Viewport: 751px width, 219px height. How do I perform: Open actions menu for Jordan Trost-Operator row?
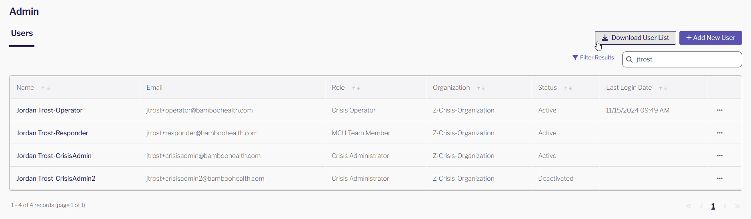pos(719,110)
